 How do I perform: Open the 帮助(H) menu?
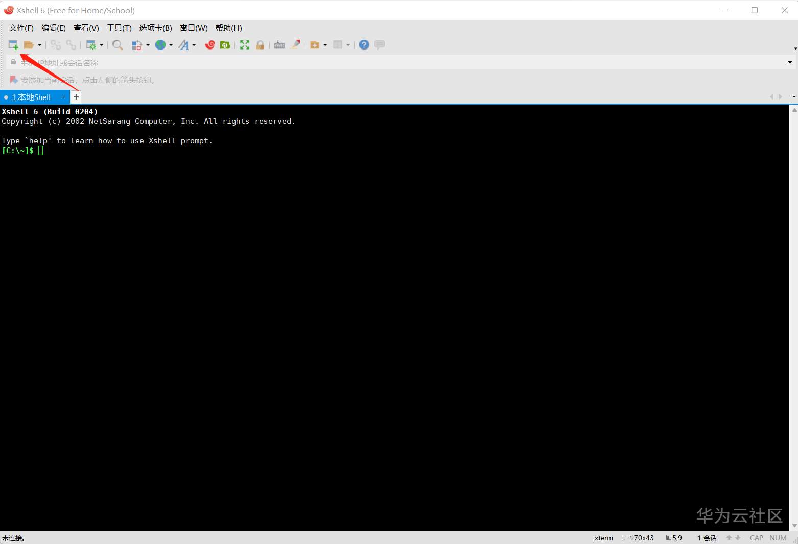[x=229, y=28]
